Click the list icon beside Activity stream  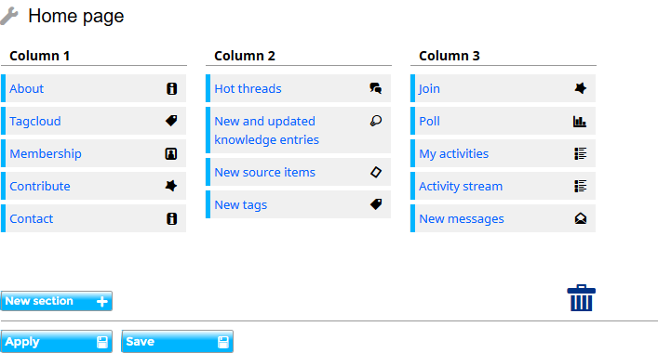point(581,186)
